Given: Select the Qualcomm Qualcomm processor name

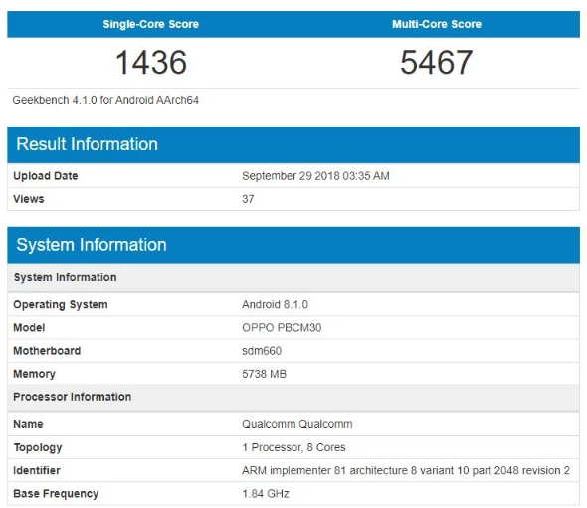Looking at the screenshot, I should tap(296, 424).
